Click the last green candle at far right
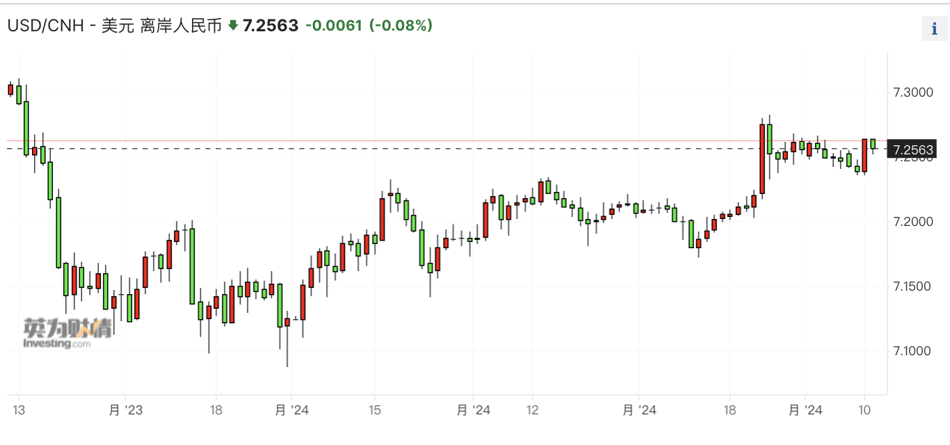The width and height of the screenshot is (950, 445). (x=873, y=143)
